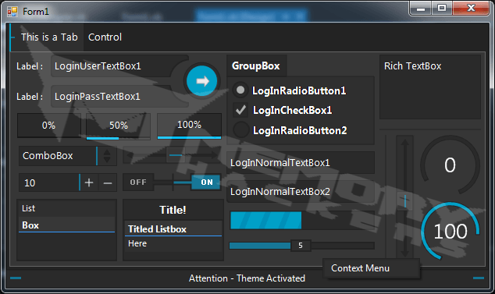
Task: Click the numeric field showing 10
Action: (x=49, y=182)
